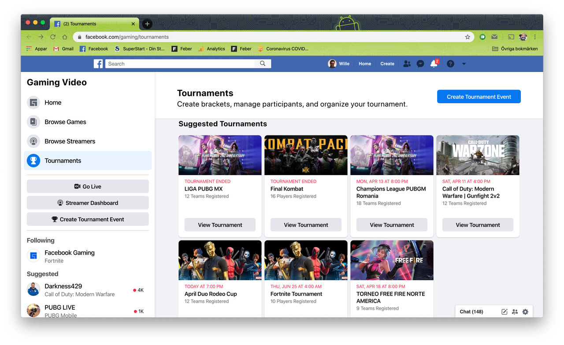
Task: Open Facebook Gaming in Following list
Action: 88,256
